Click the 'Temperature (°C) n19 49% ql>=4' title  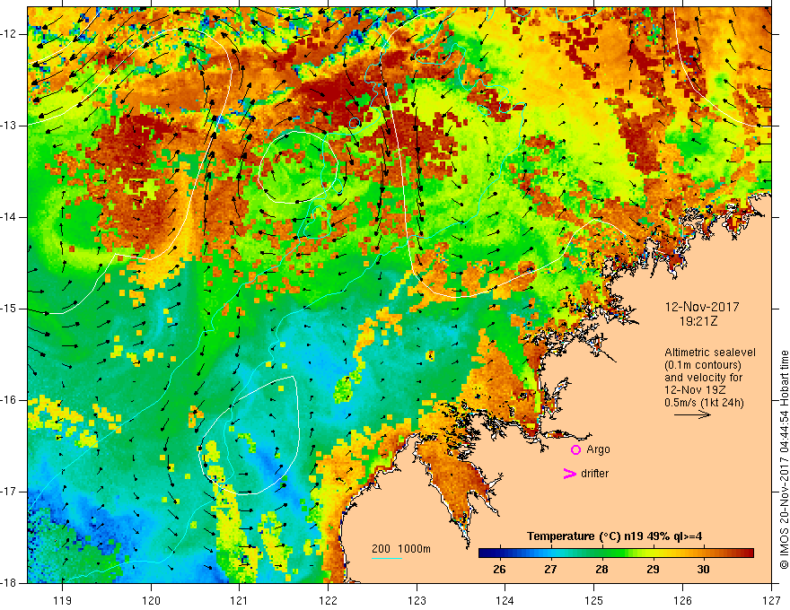click(x=614, y=536)
